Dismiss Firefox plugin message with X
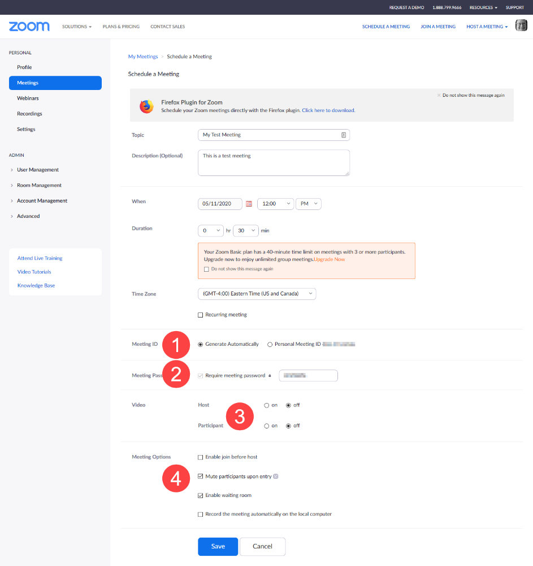The height and width of the screenshot is (566, 533). pos(439,95)
